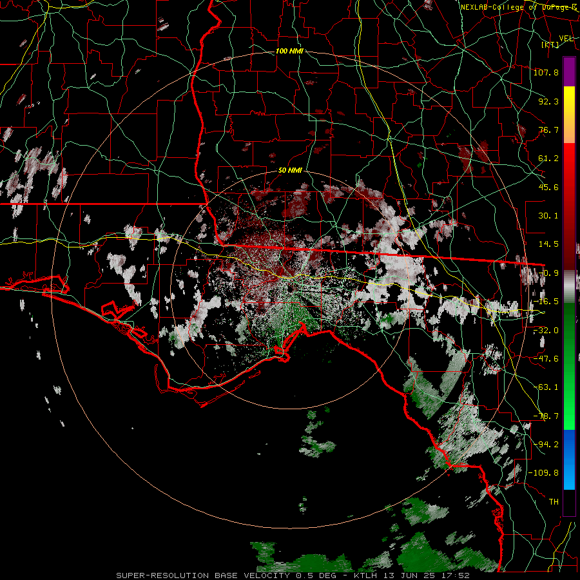This screenshot has width=580, height=580.
Task: Click the 50 NMI range ring label
Action: click(289, 170)
